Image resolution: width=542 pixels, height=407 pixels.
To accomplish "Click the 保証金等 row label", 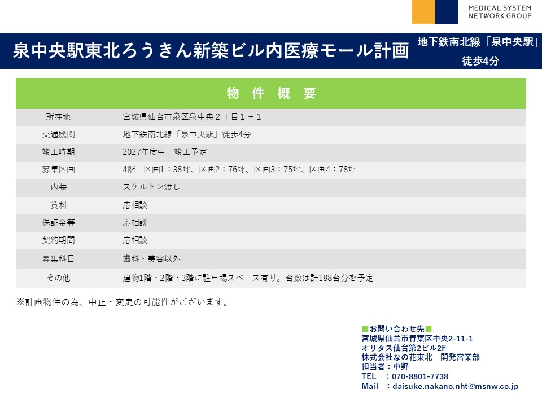I will (x=58, y=222).
